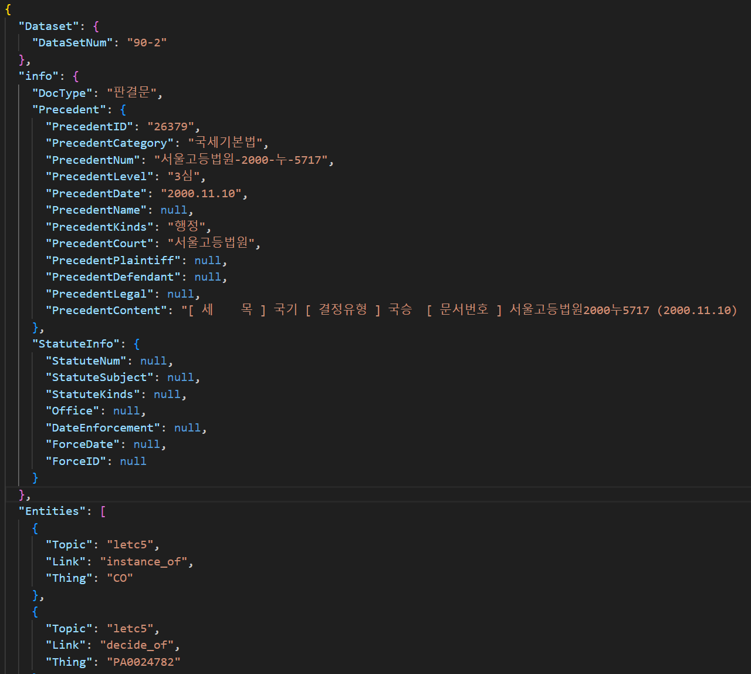Image resolution: width=751 pixels, height=674 pixels.
Task: Select the "PrecedentNum" key
Action: click(93, 160)
